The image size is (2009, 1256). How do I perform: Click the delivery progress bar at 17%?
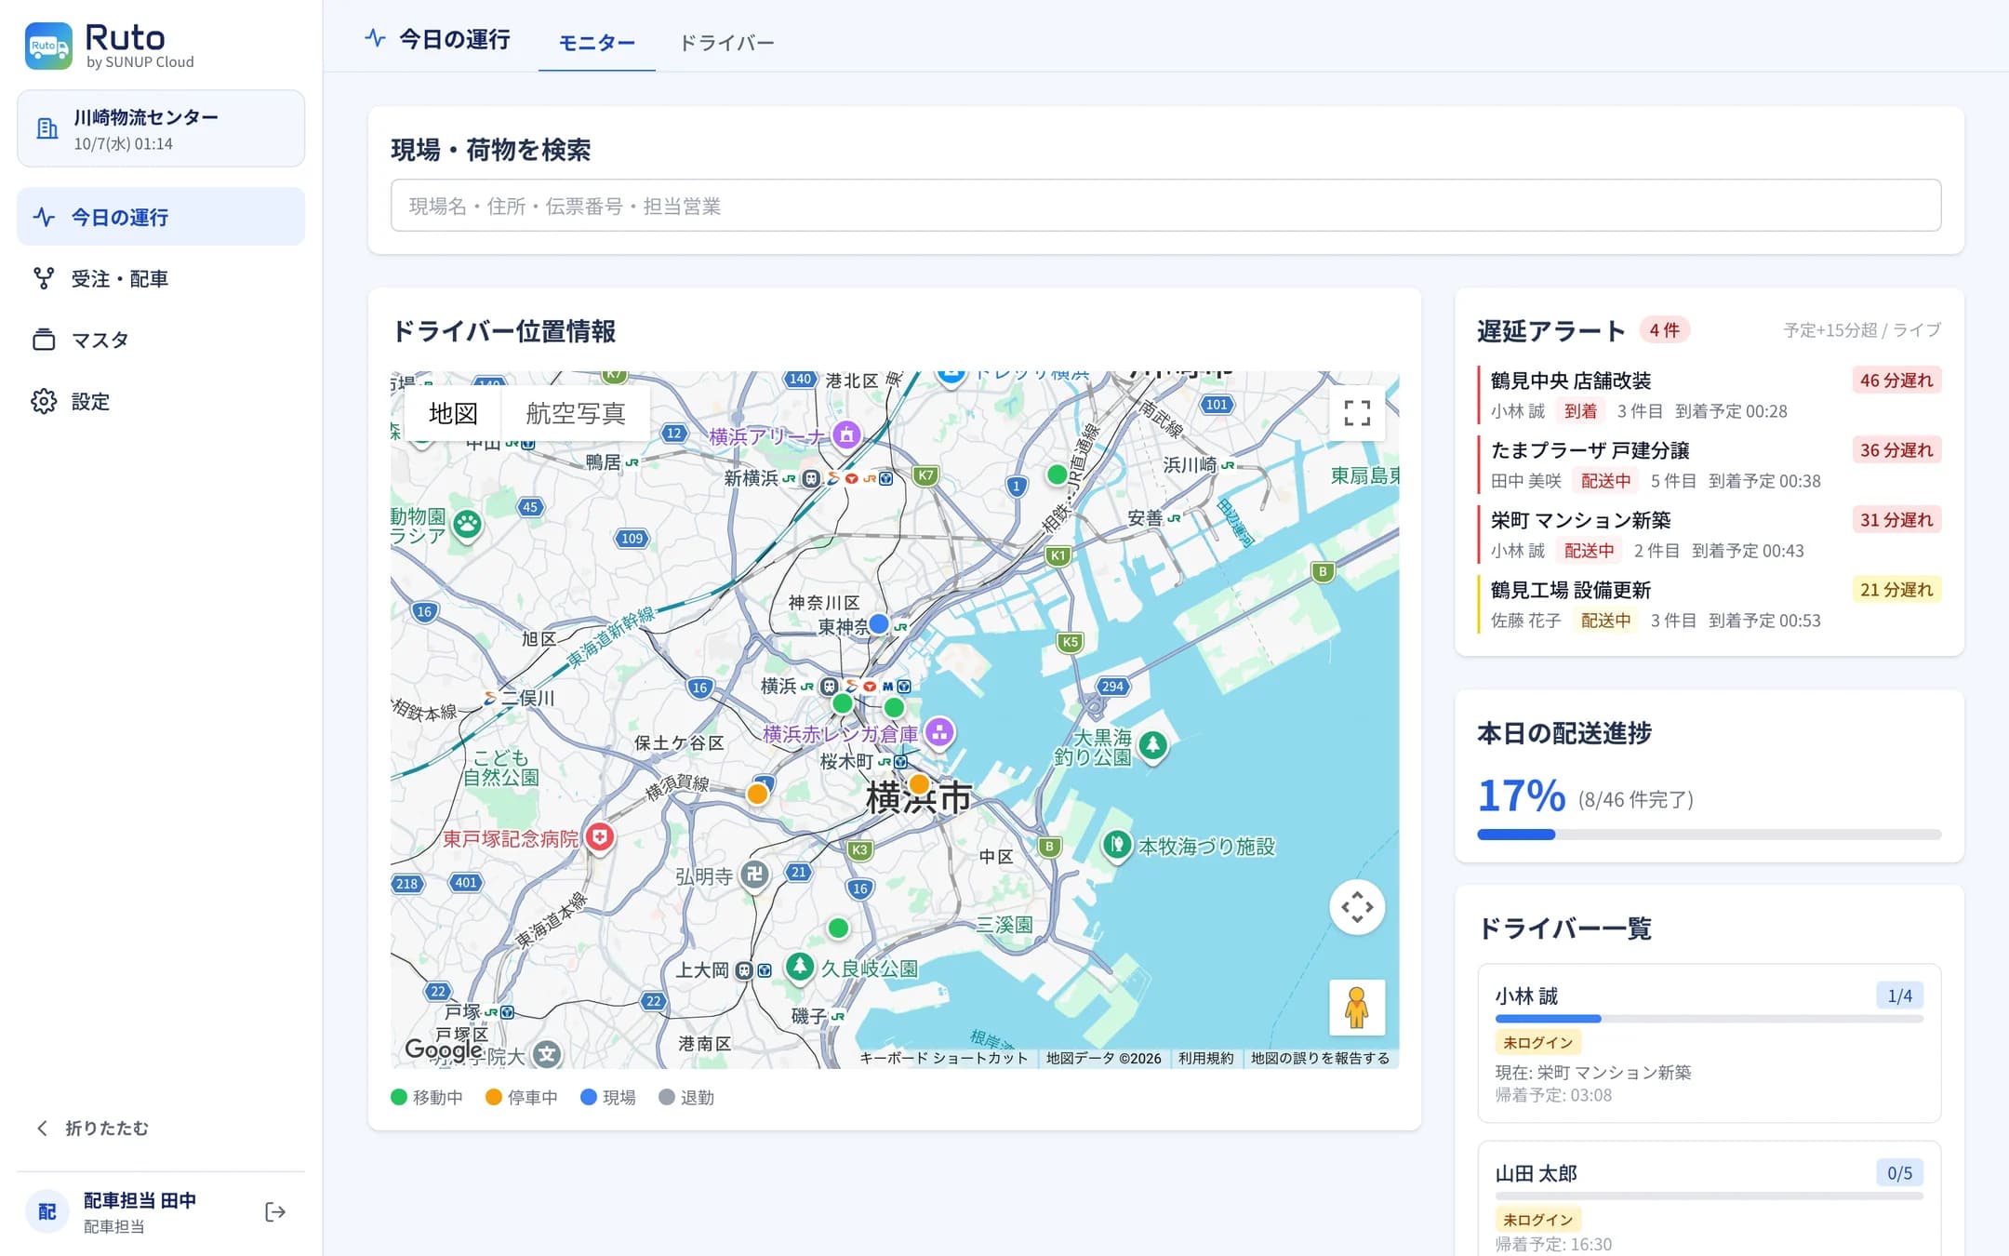coord(1710,835)
